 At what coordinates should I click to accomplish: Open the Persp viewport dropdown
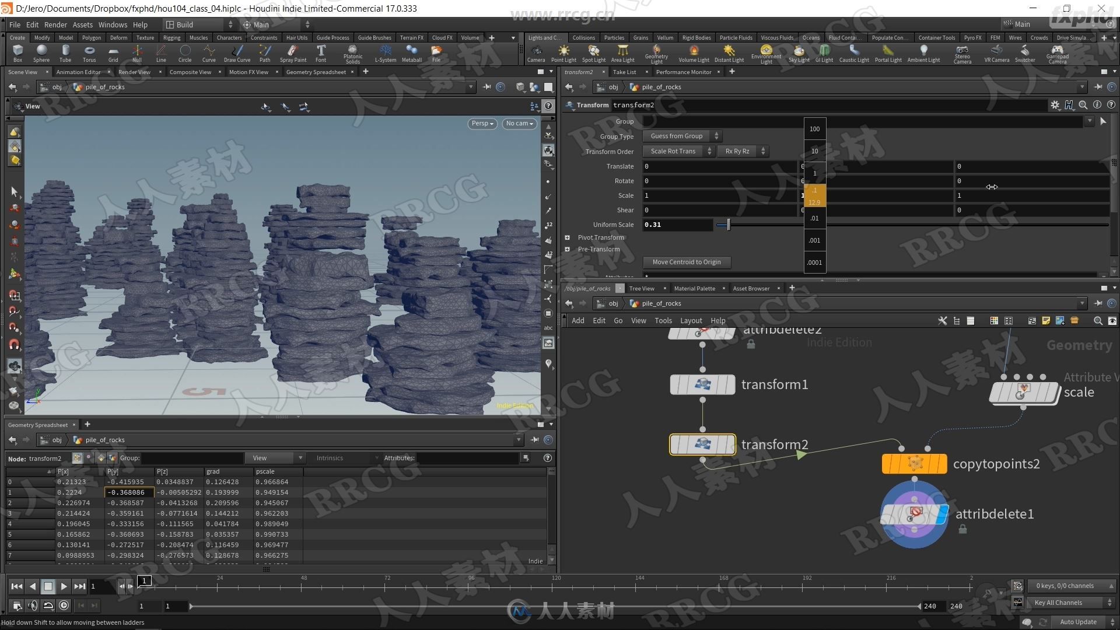482,124
